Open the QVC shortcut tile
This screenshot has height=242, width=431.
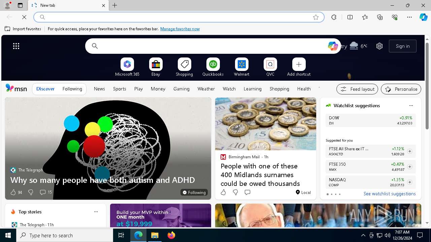tap(270, 67)
